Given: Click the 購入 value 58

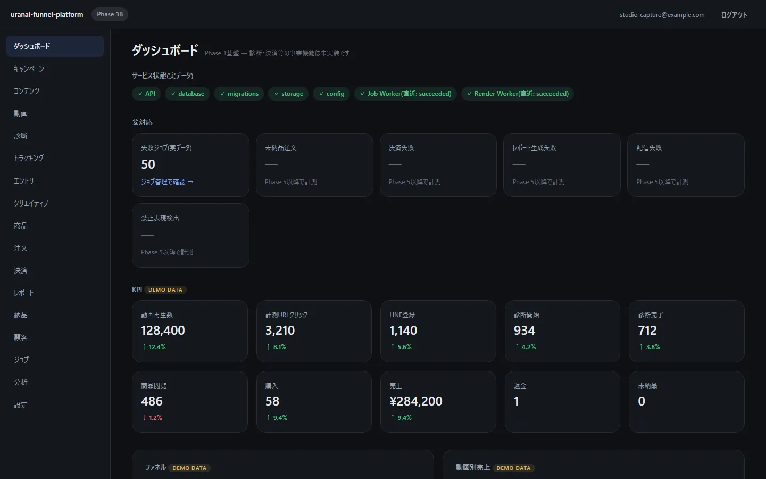Looking at the screenshot, I should 272,401.
